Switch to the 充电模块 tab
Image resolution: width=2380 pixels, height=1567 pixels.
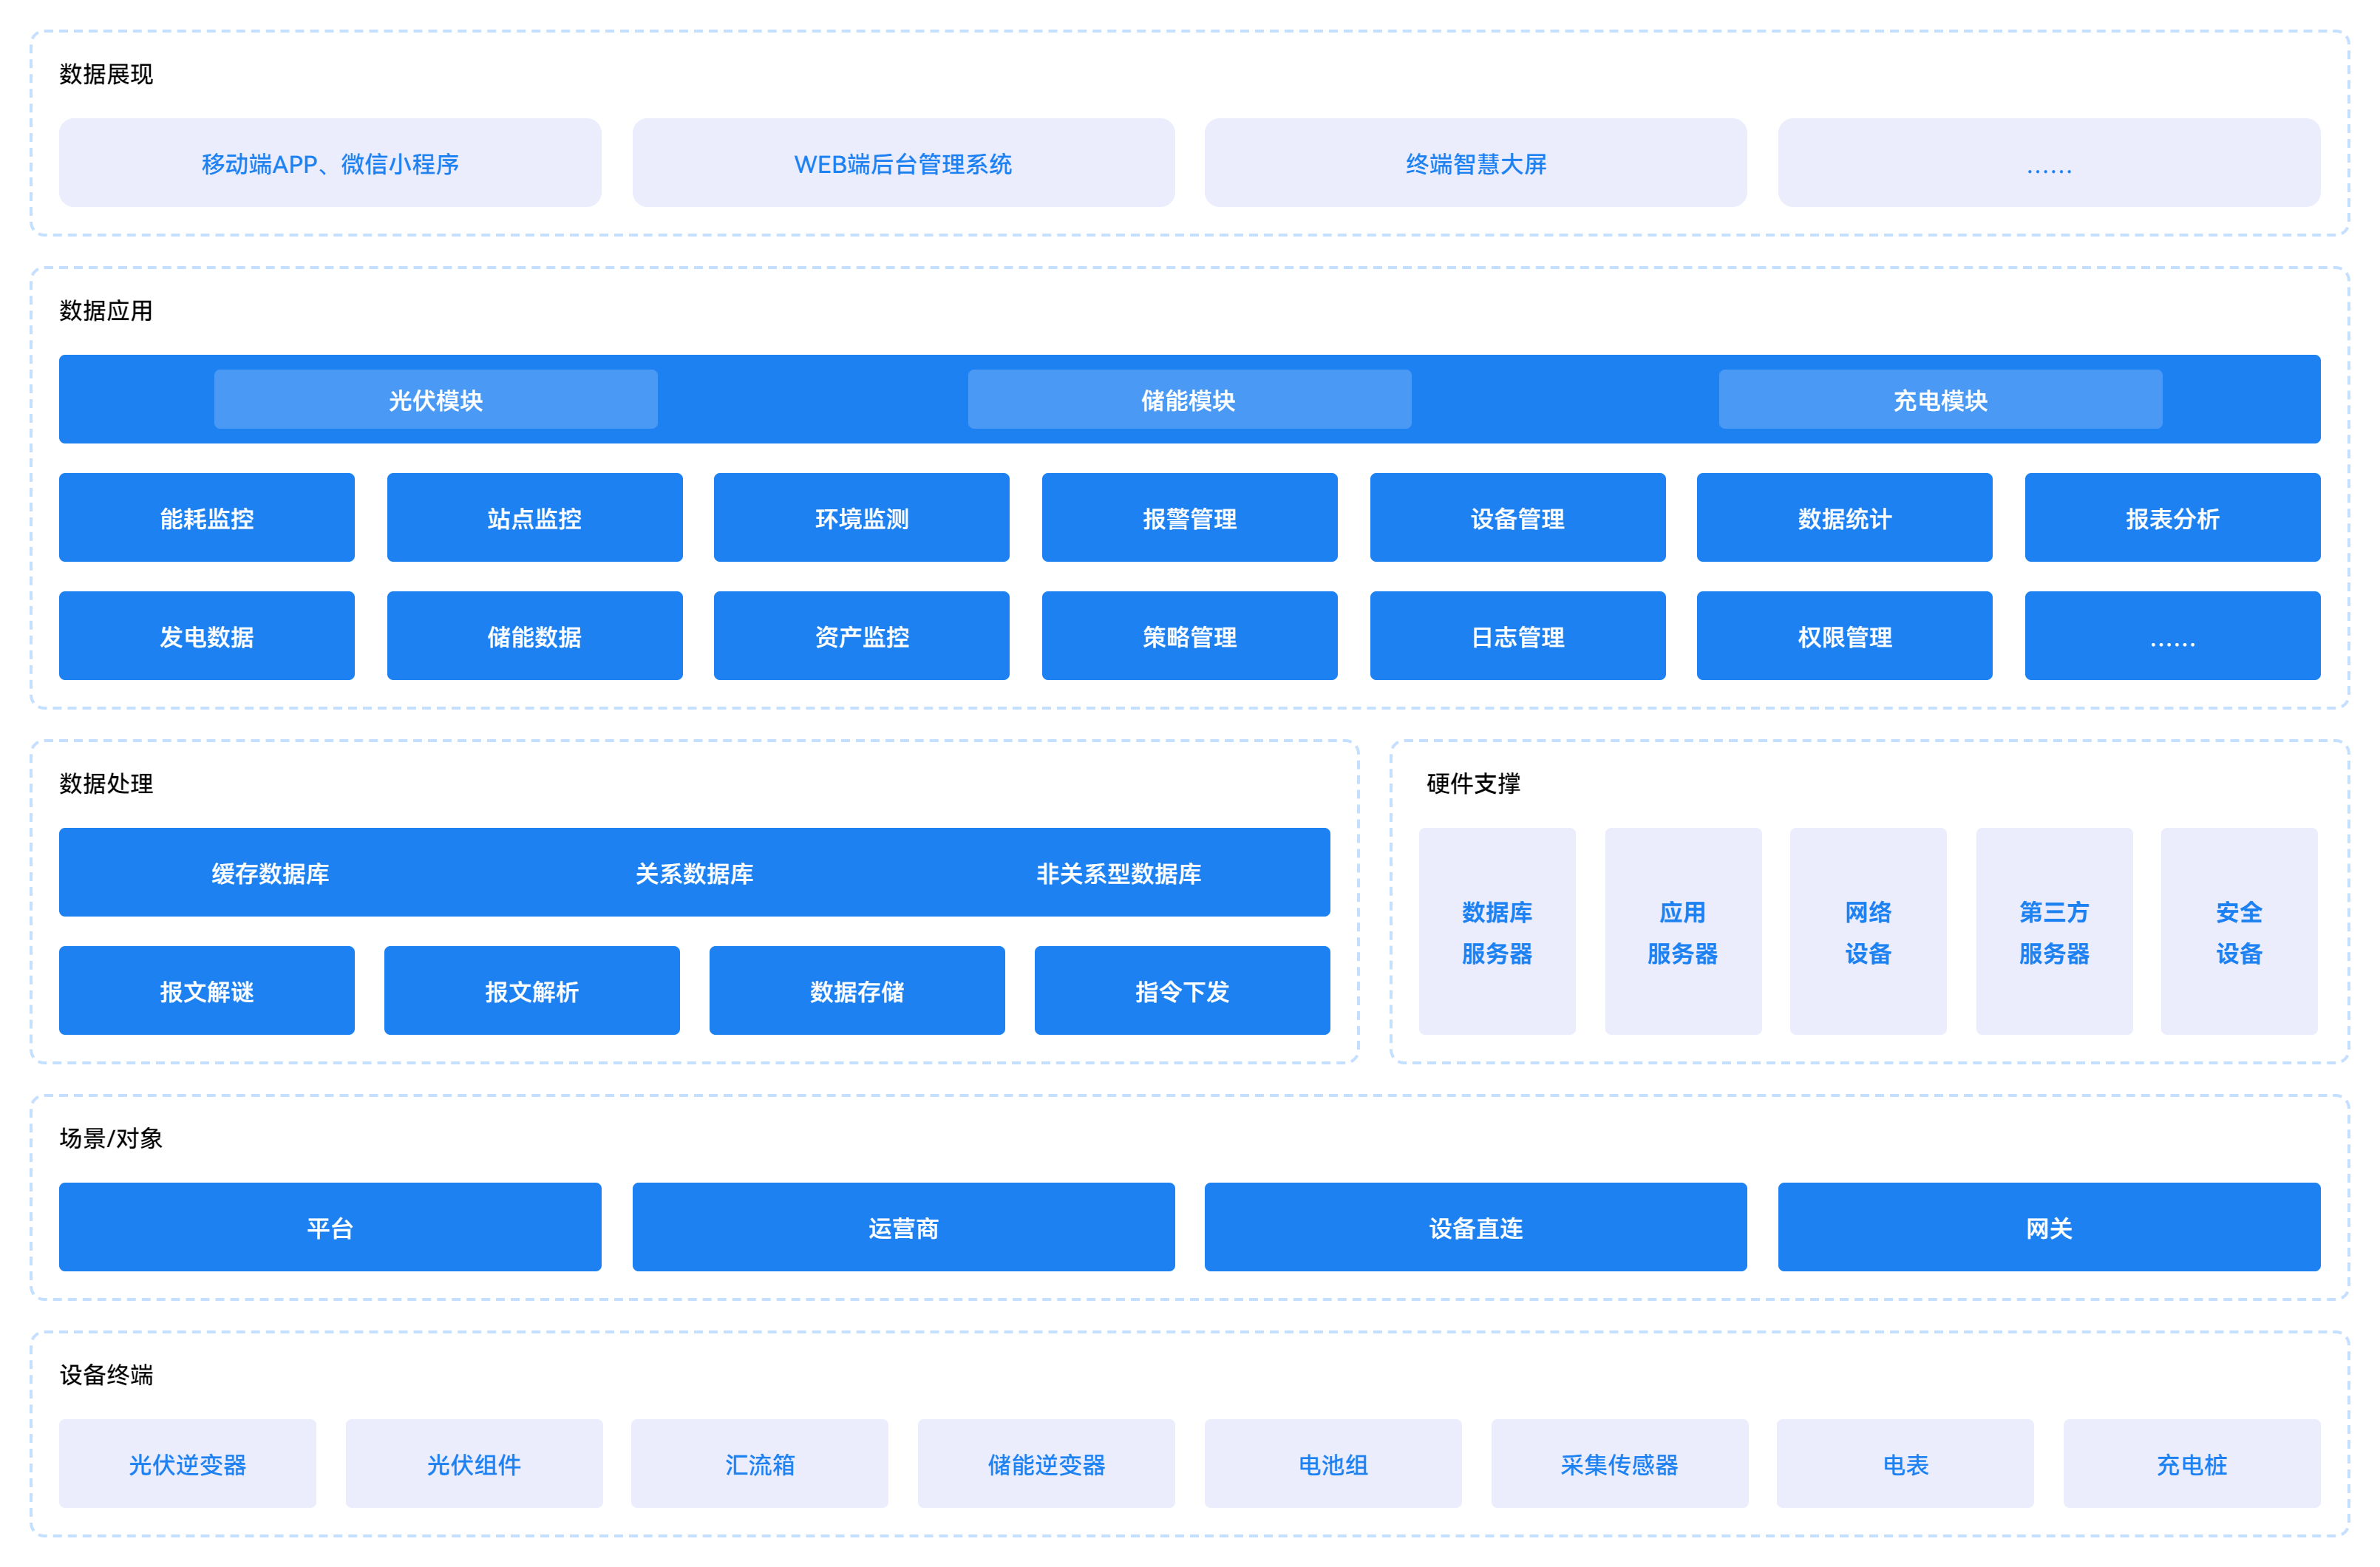(1940, 400)
